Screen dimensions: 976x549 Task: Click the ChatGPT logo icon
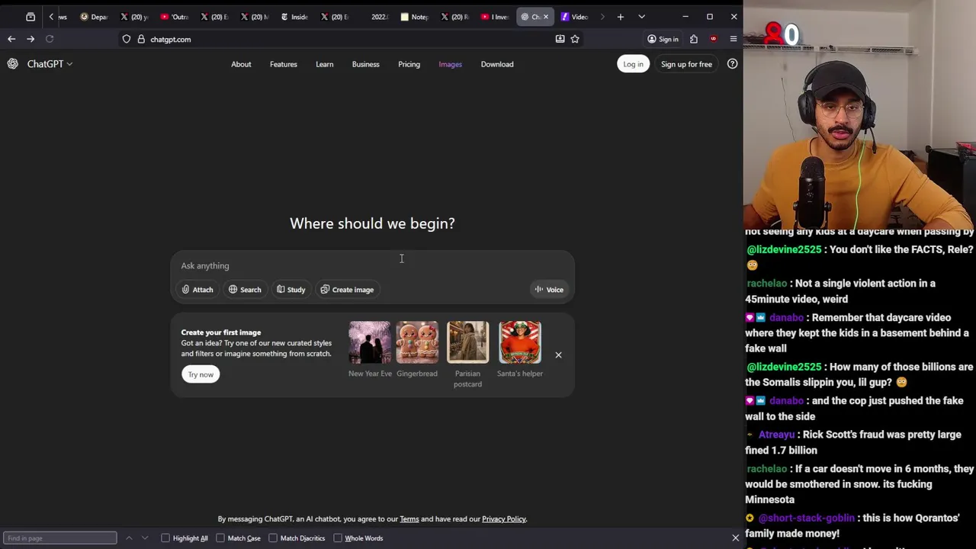[13, 64]
